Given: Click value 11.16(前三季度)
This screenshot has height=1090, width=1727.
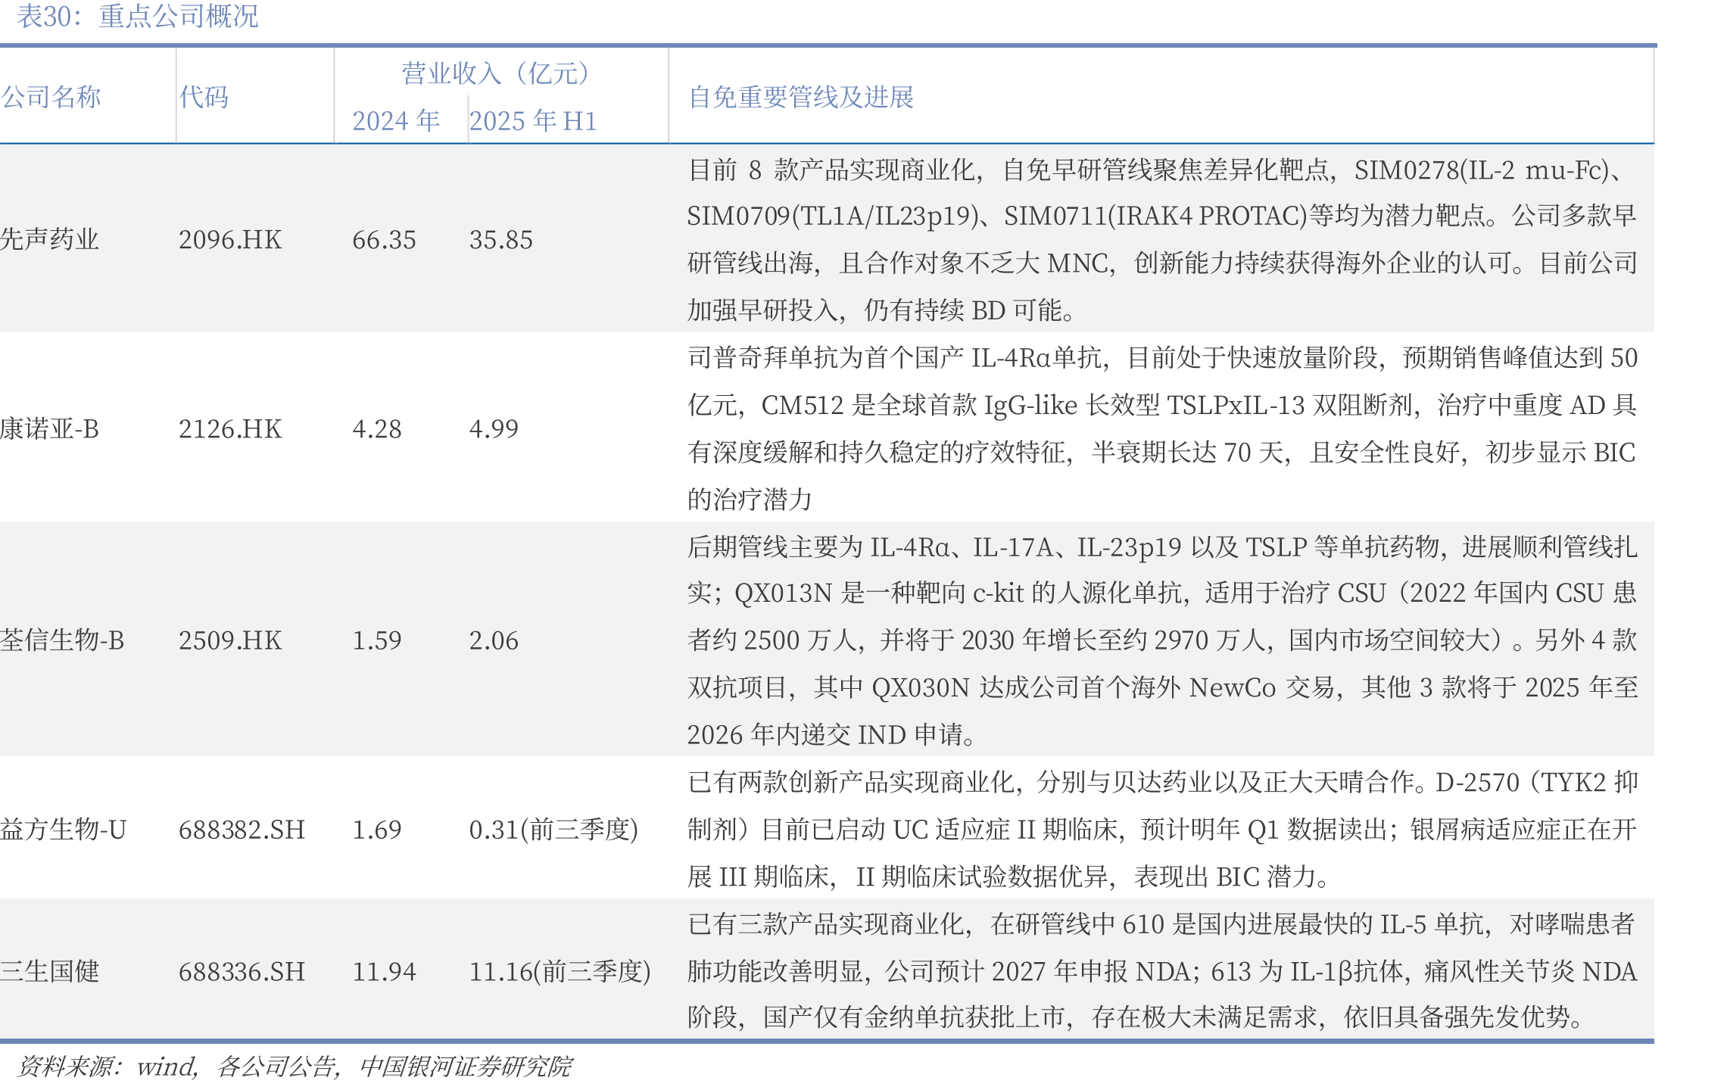Looking at the screenshot, I should point(560,971).
